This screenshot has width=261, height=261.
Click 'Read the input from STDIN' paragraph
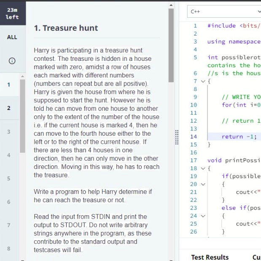[x=92, y=233]
